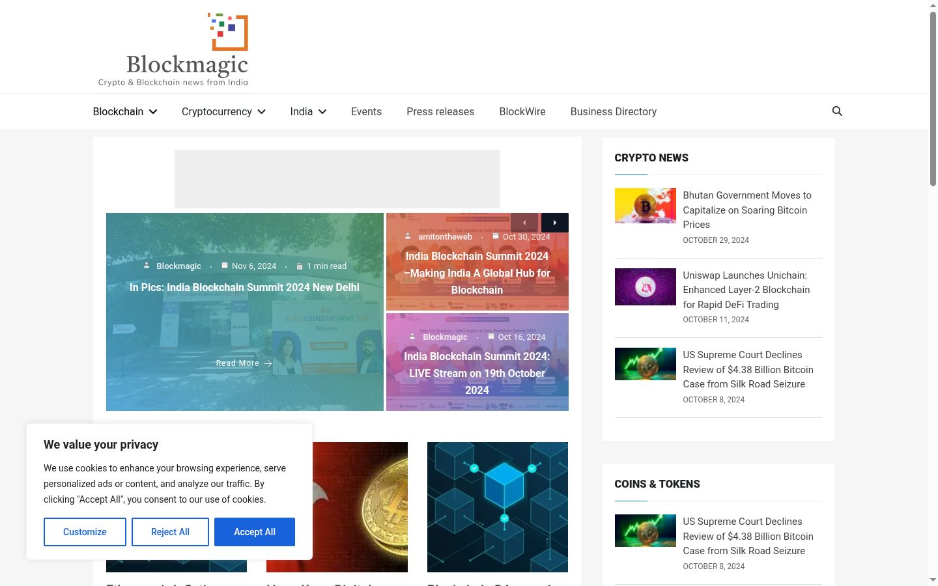Screen dimensions: 938x586
Task: Open 'In Pics: India Blockchain Summit 2024 New Delhi'
Action: [x=244, y=287]
